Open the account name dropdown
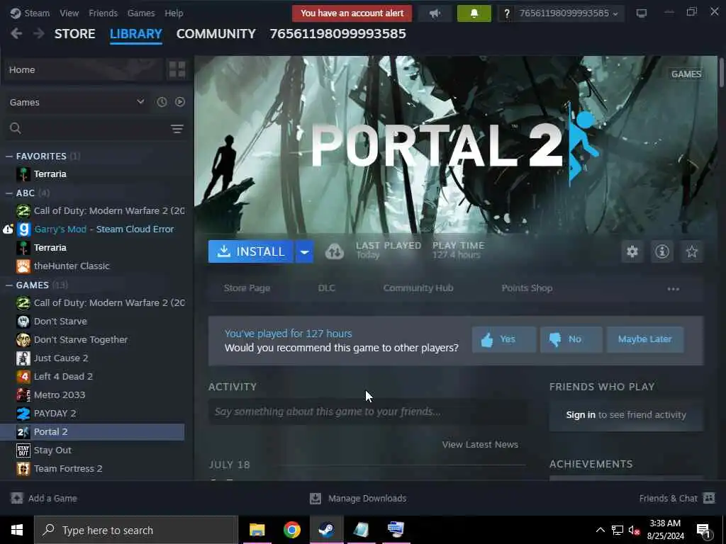This screenshot has height=544, width=726. [569, 13]
